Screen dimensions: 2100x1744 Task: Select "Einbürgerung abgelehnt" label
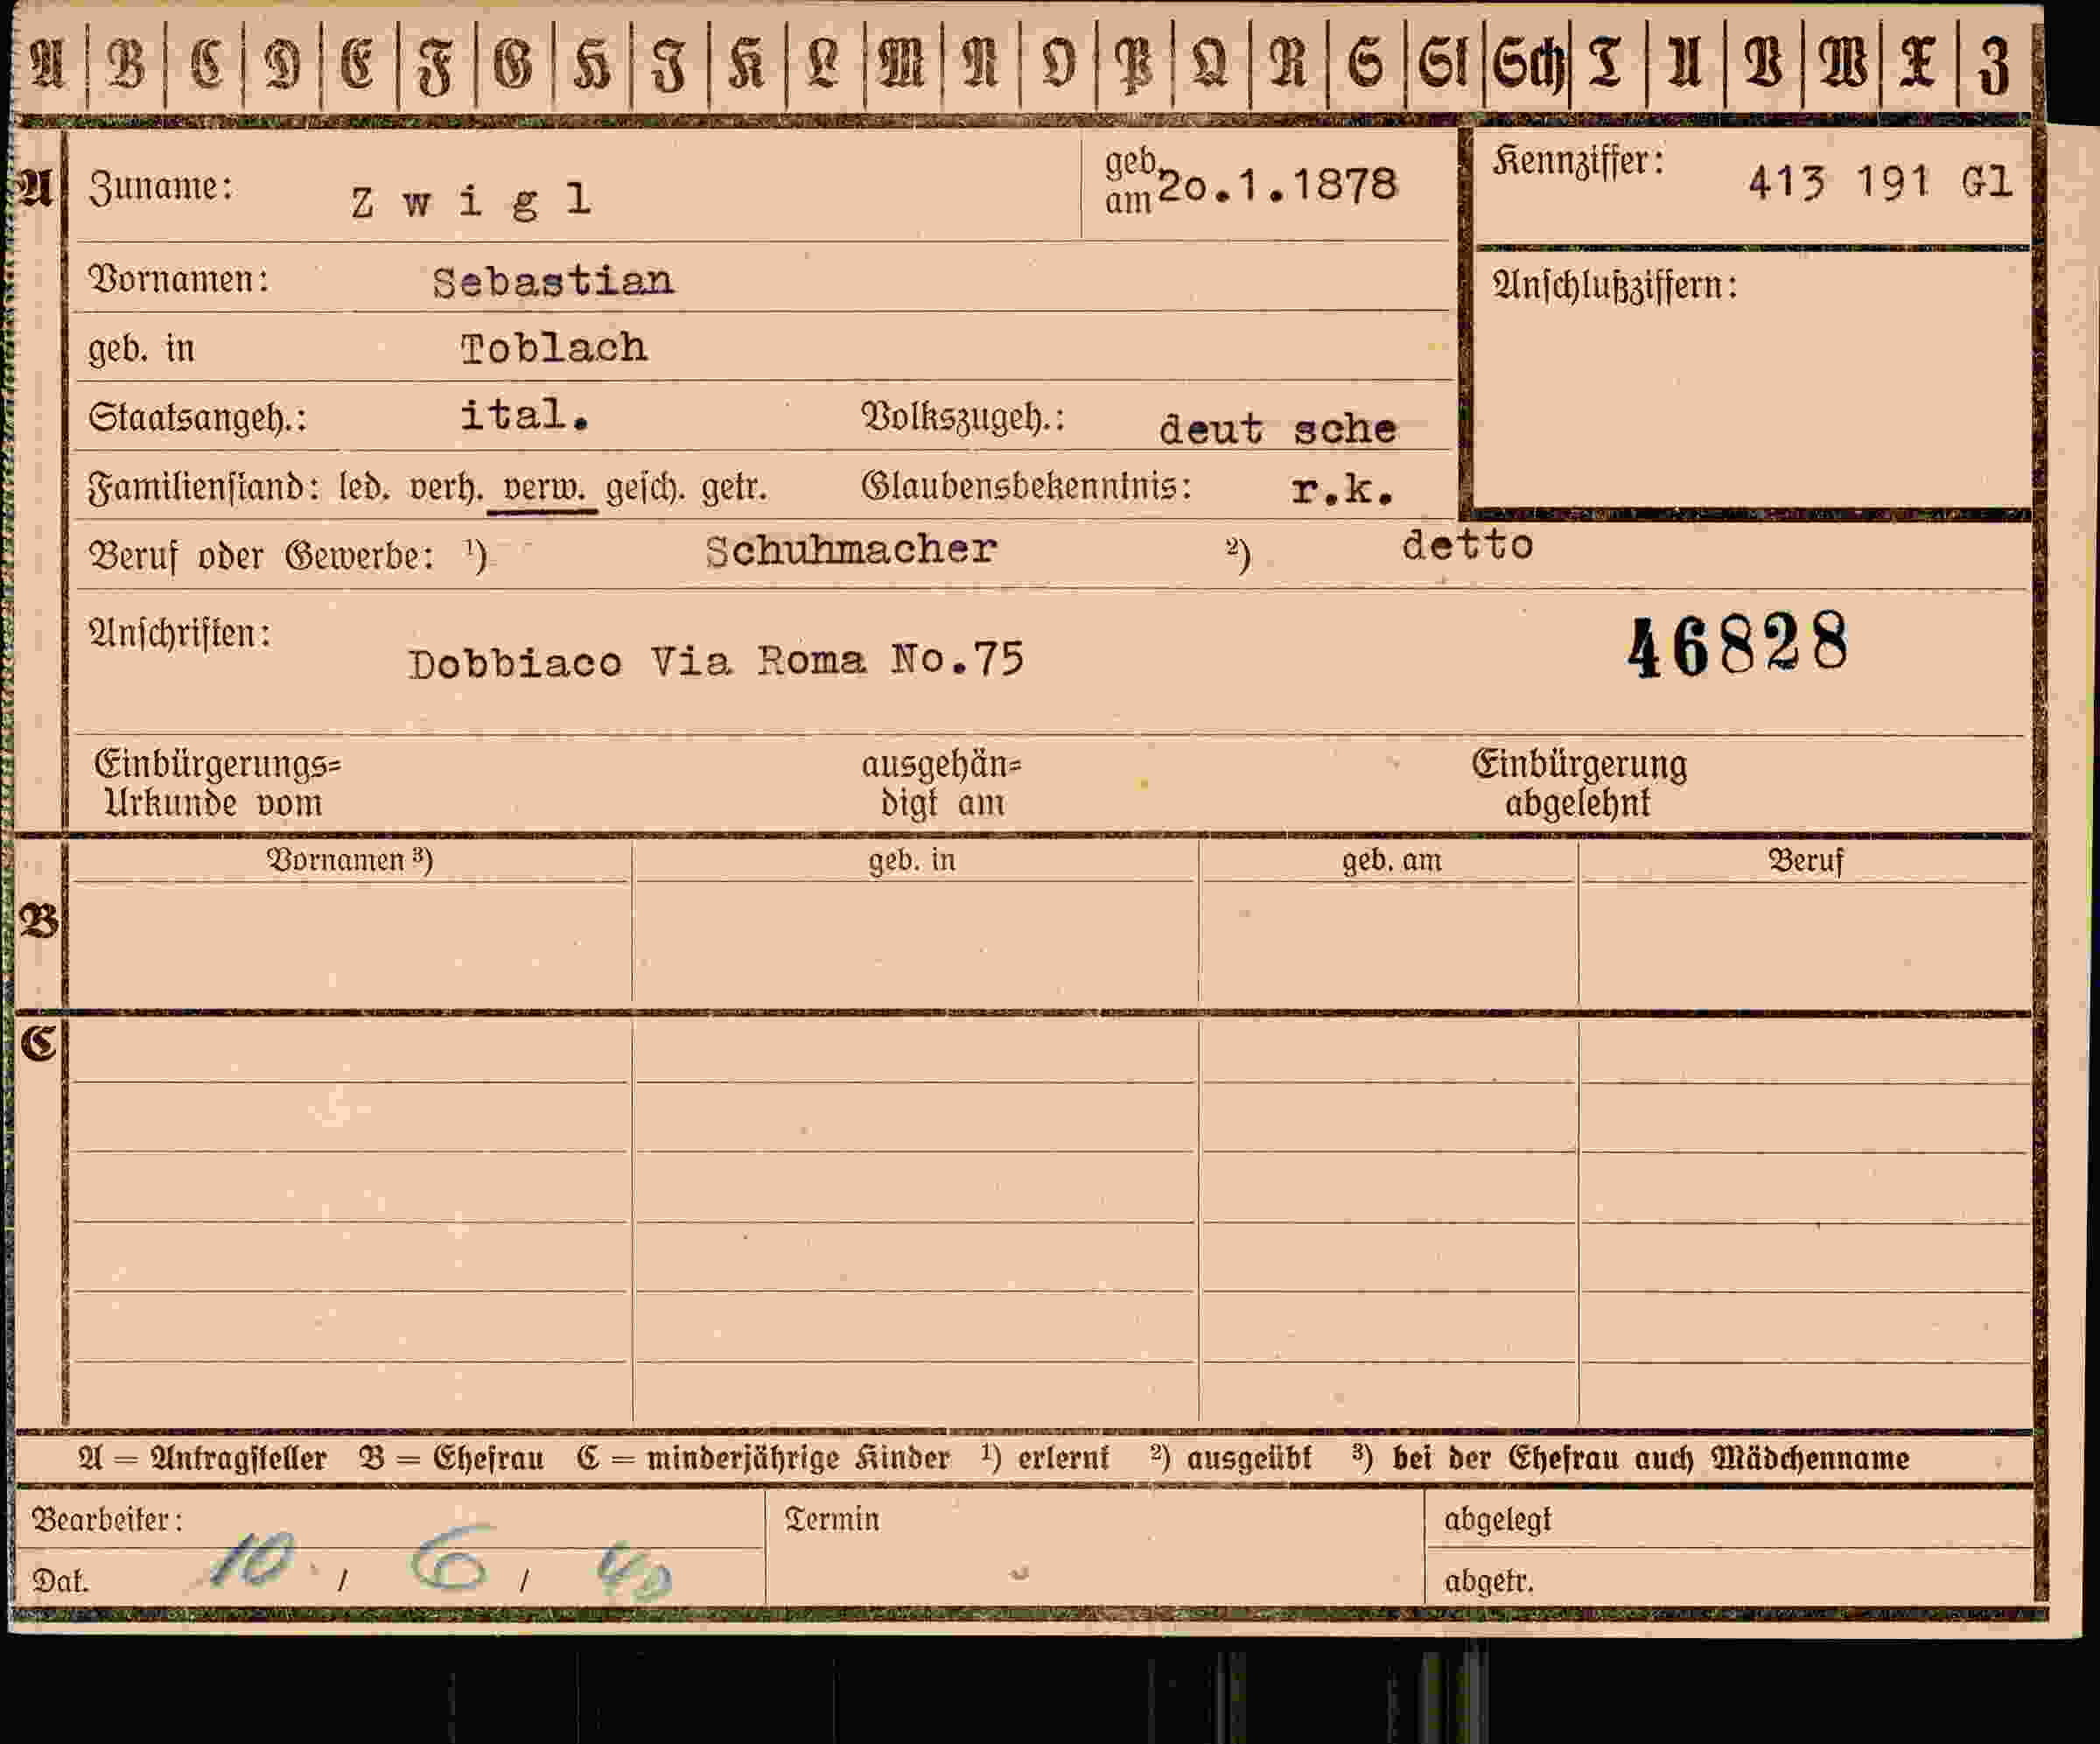pos(1579,783)
